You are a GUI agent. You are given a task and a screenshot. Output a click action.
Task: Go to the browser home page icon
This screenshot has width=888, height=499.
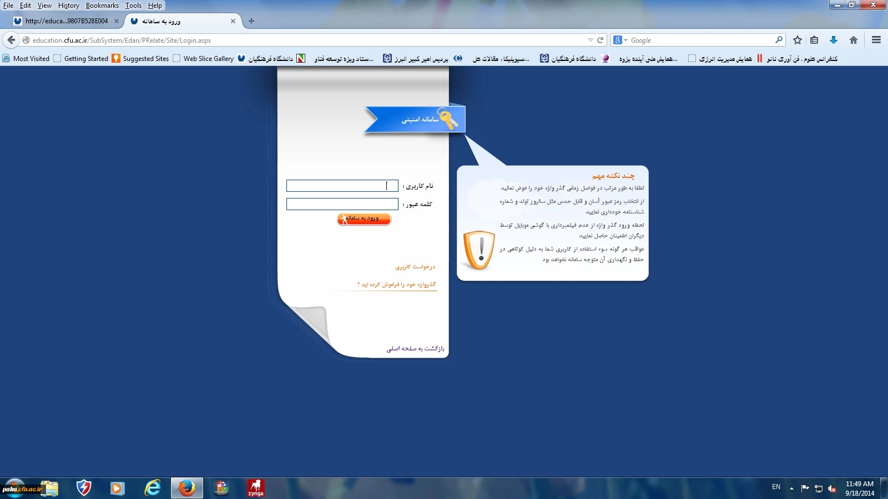pos(854,40)
